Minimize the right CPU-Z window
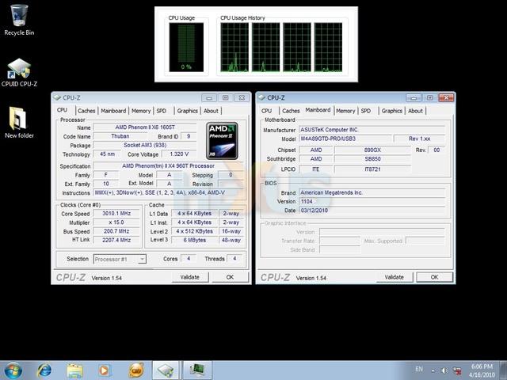 [x=414, y=97]
